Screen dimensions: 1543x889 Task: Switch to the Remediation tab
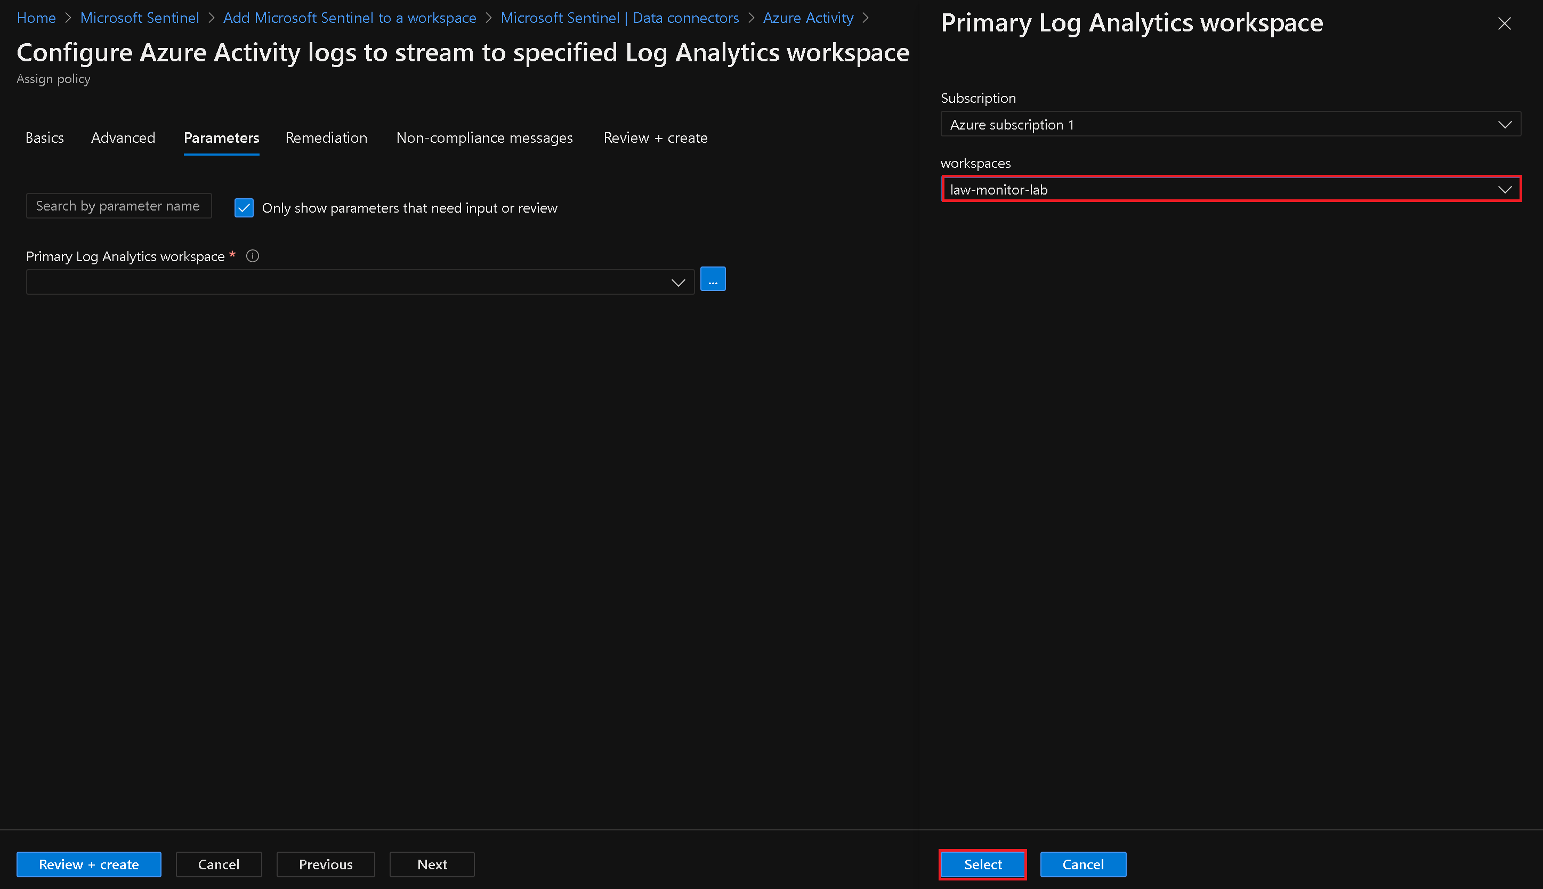tap(326, 138)
